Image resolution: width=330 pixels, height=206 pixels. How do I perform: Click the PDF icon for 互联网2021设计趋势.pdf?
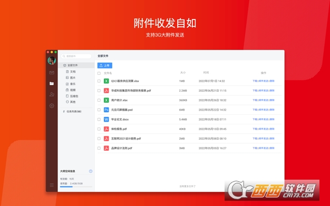click(106, 139)
